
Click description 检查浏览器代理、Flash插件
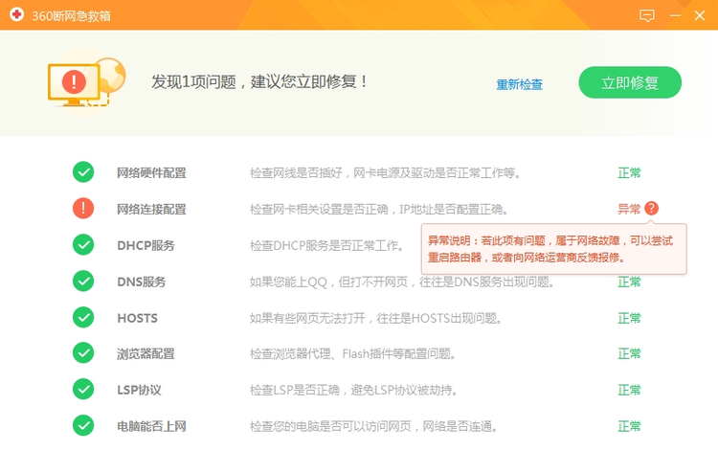[x=352, y=353]
